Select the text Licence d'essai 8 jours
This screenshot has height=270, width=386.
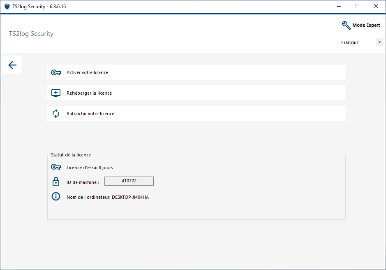tap(90, 168)
